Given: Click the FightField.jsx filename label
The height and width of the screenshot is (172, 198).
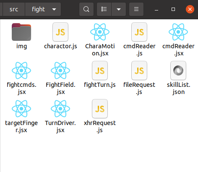Looking at the screenshot, I should [60, 89].
